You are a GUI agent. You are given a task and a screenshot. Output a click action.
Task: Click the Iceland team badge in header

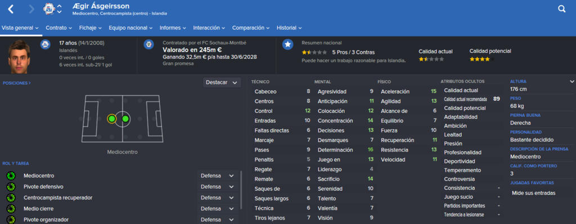pyautogui.click(x=48, y=9)
